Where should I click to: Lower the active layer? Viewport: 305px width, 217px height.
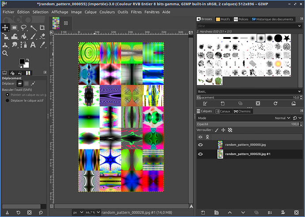(243, 213)
